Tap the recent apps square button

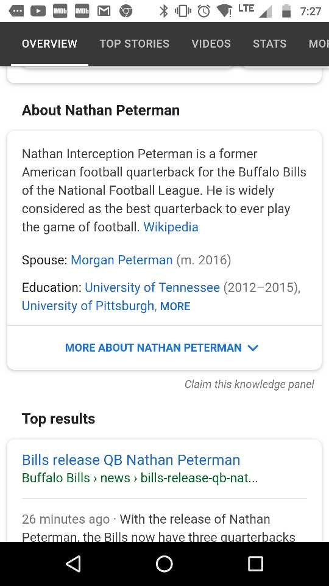click(255, 563)
